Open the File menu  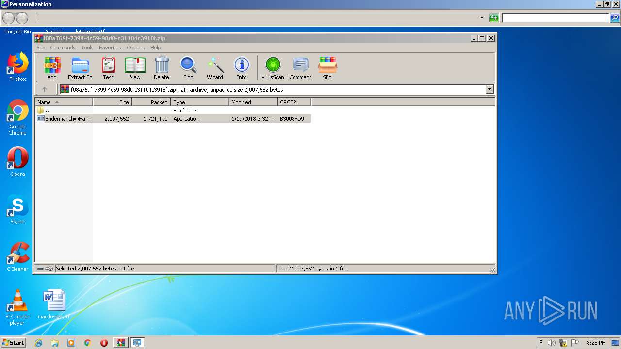40,48
